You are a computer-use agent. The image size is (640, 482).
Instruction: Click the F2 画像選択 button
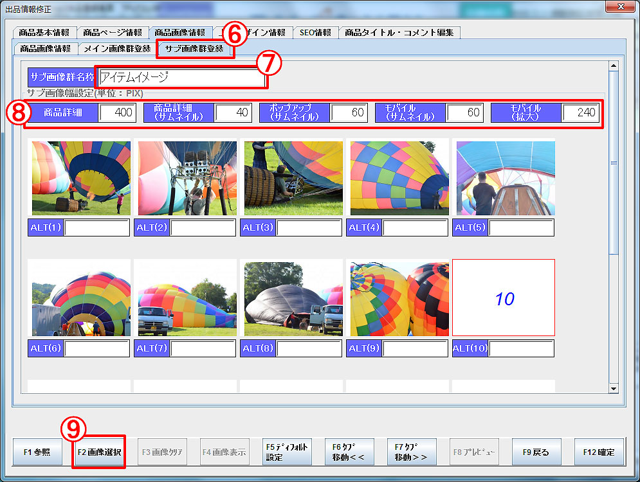pos(98,452)
